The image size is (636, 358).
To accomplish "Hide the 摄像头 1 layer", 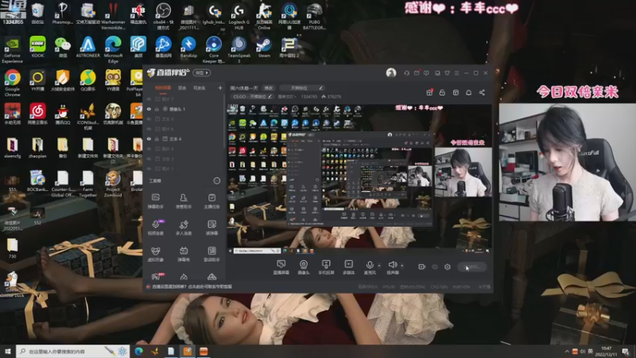I will [x=149, y=109].
